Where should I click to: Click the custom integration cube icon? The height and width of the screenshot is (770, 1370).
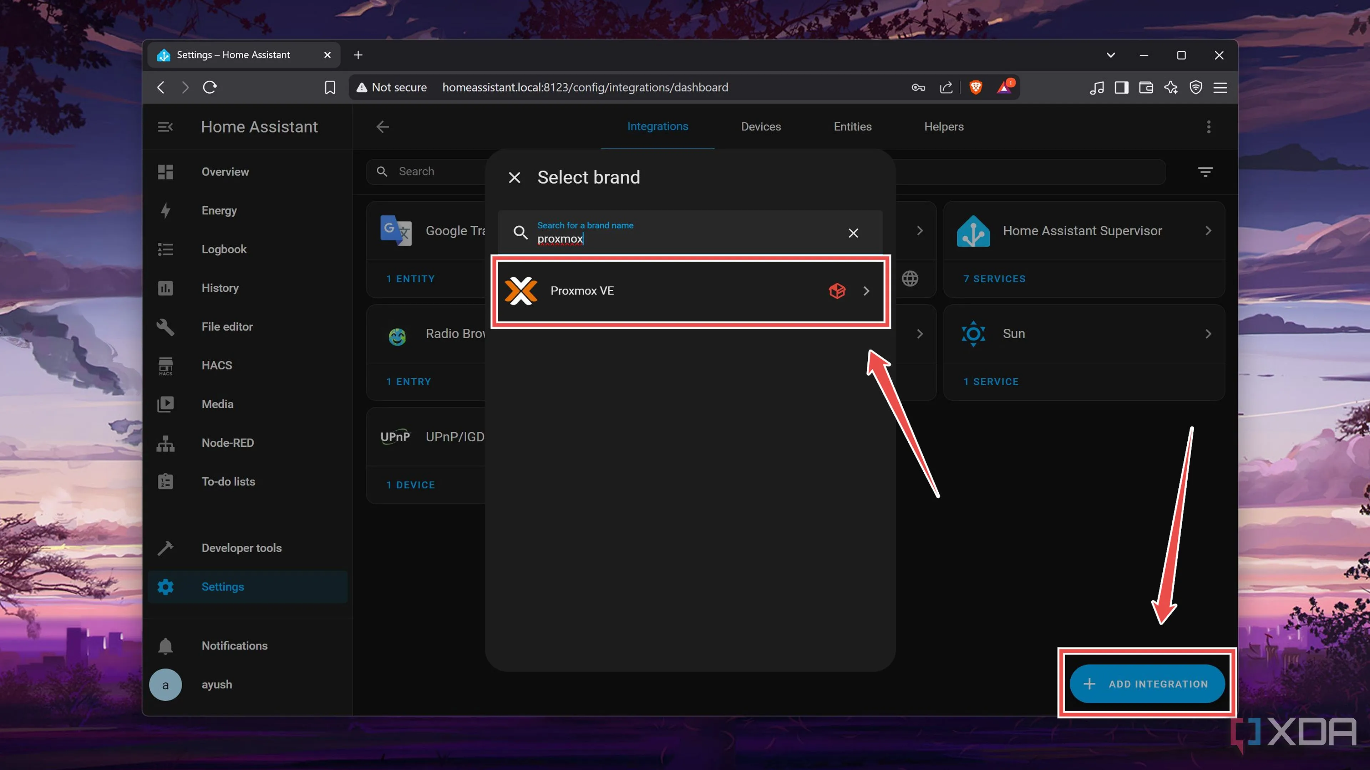click(837, 291)
